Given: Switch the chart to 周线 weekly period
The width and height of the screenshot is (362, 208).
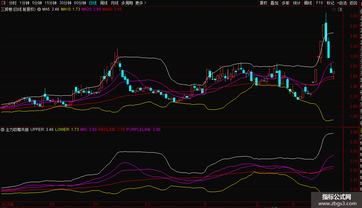Looking at the screenshot, I should [x=104, y=3].
